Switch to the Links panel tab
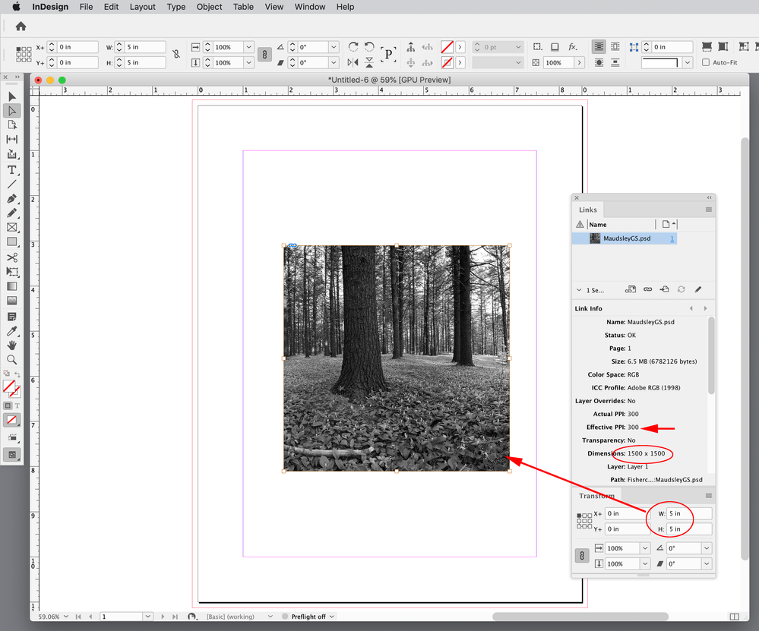This screenshot has width=759, height=631. (588, 210)
